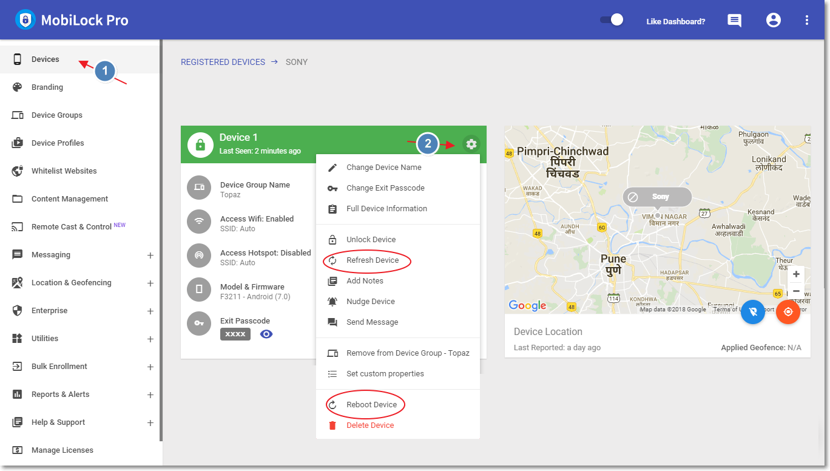Click the Content Management folder icon

(18, 198)
